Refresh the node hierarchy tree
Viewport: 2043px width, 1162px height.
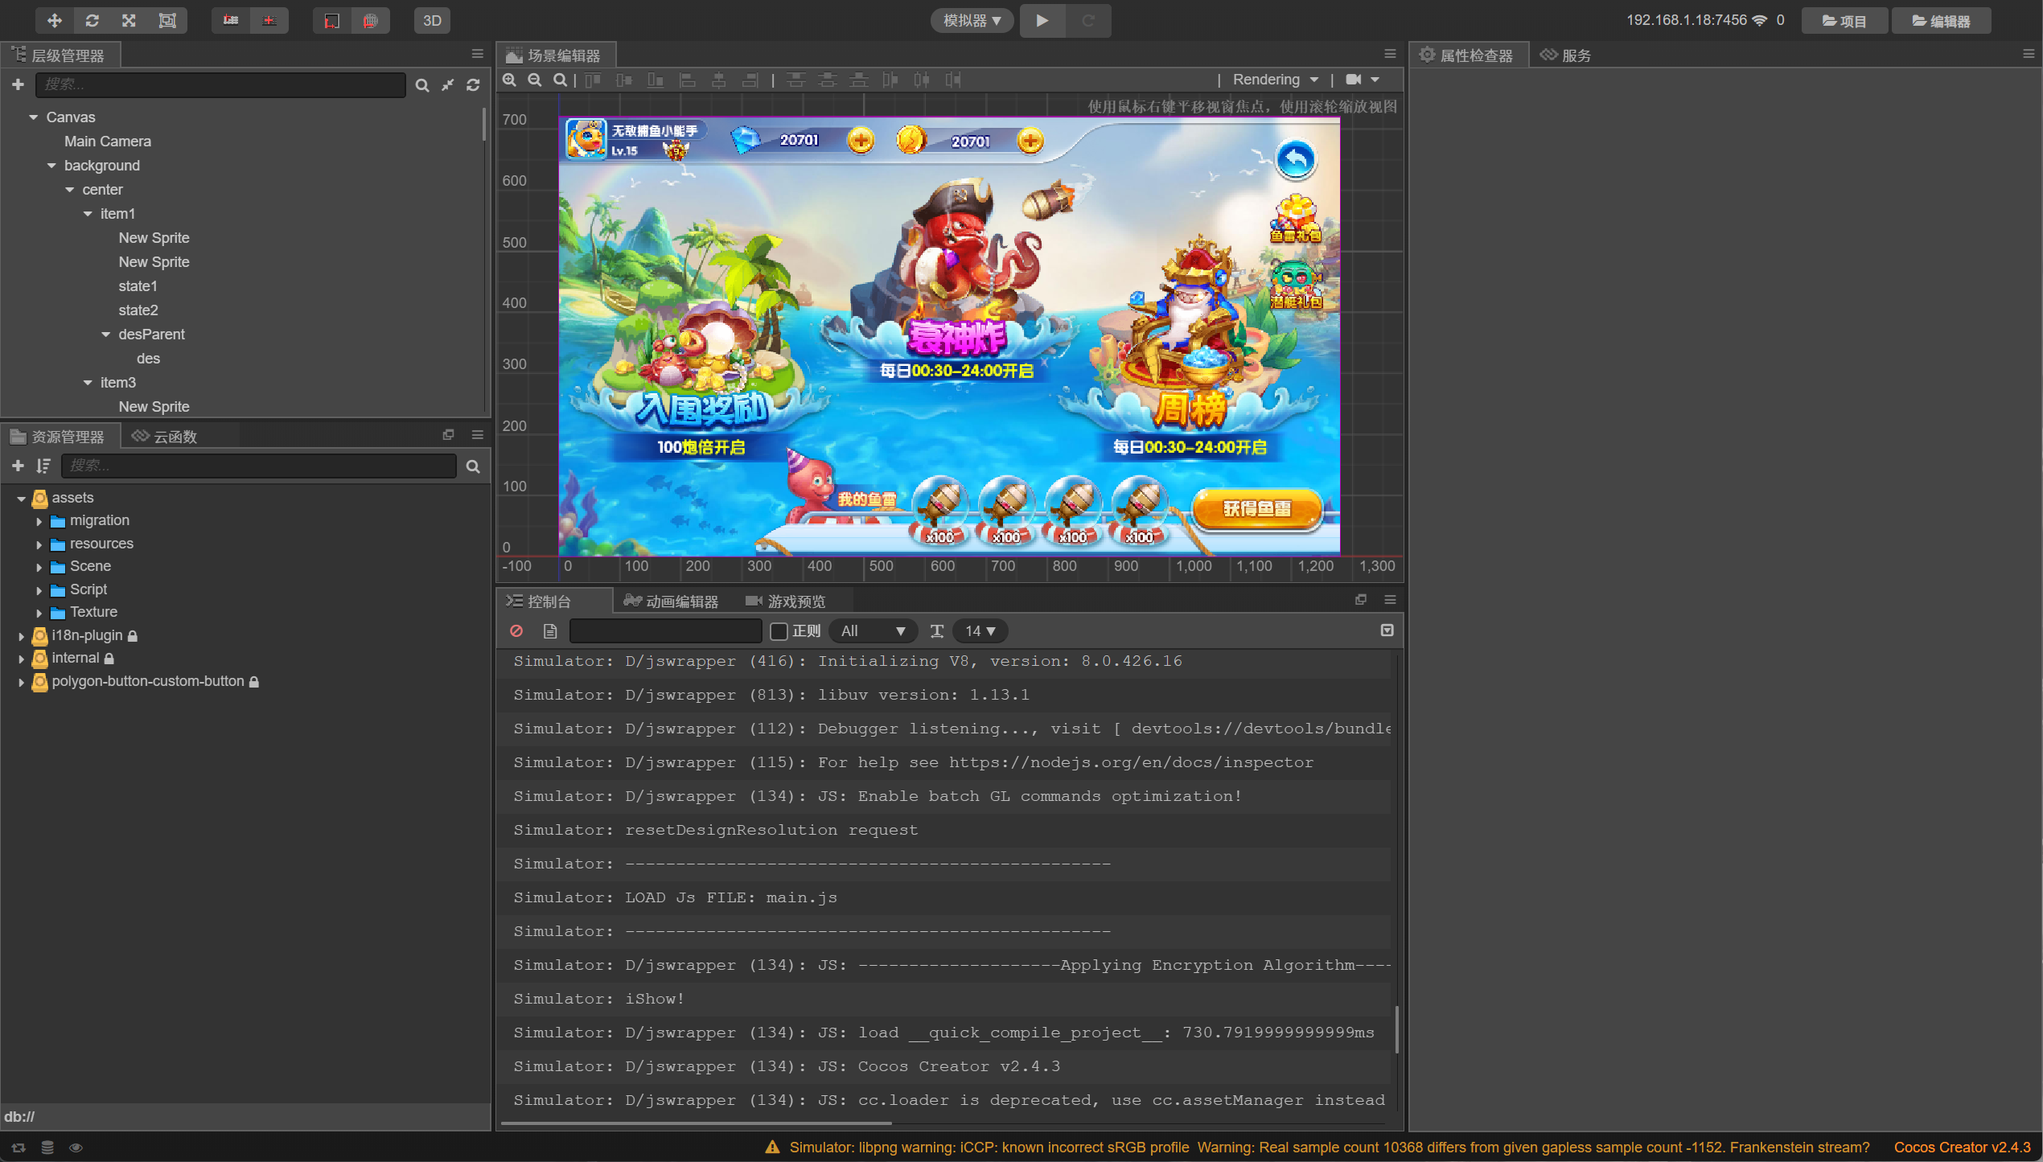click(473, 84)
